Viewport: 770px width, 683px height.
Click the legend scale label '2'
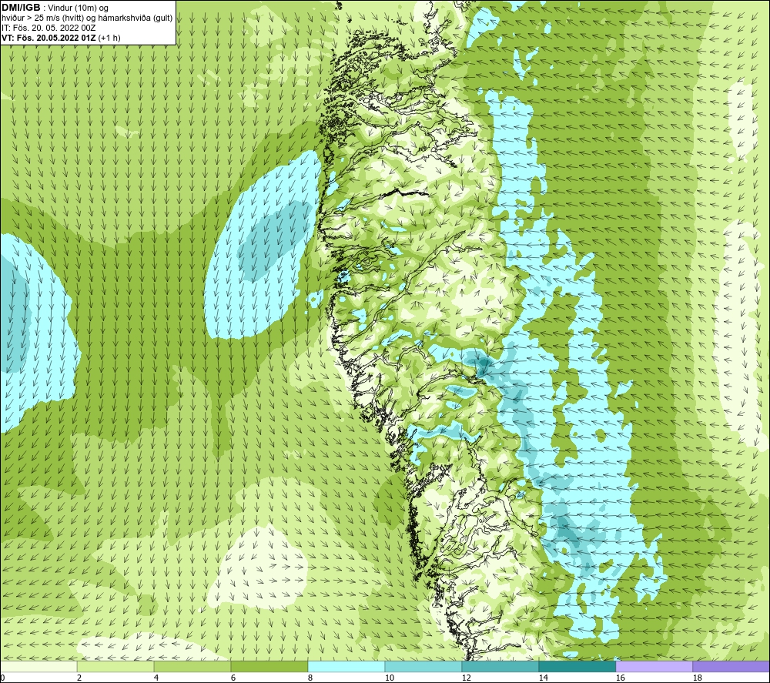click(x=79, y=678)
